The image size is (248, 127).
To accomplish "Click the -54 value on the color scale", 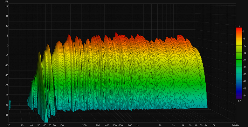I will tap(244, 95).
